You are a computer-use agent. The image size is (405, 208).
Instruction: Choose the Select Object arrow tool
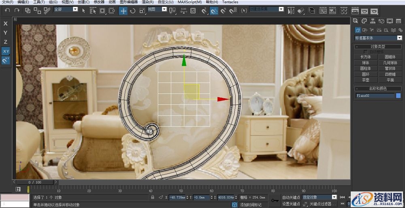pos(83,11)
